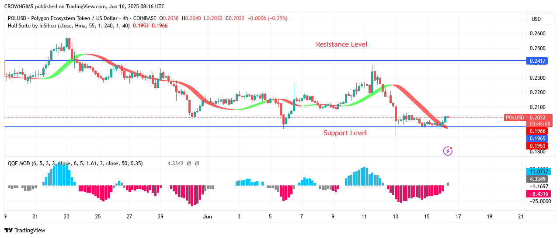Click the 23 date label on time axis

pos(66,216)
